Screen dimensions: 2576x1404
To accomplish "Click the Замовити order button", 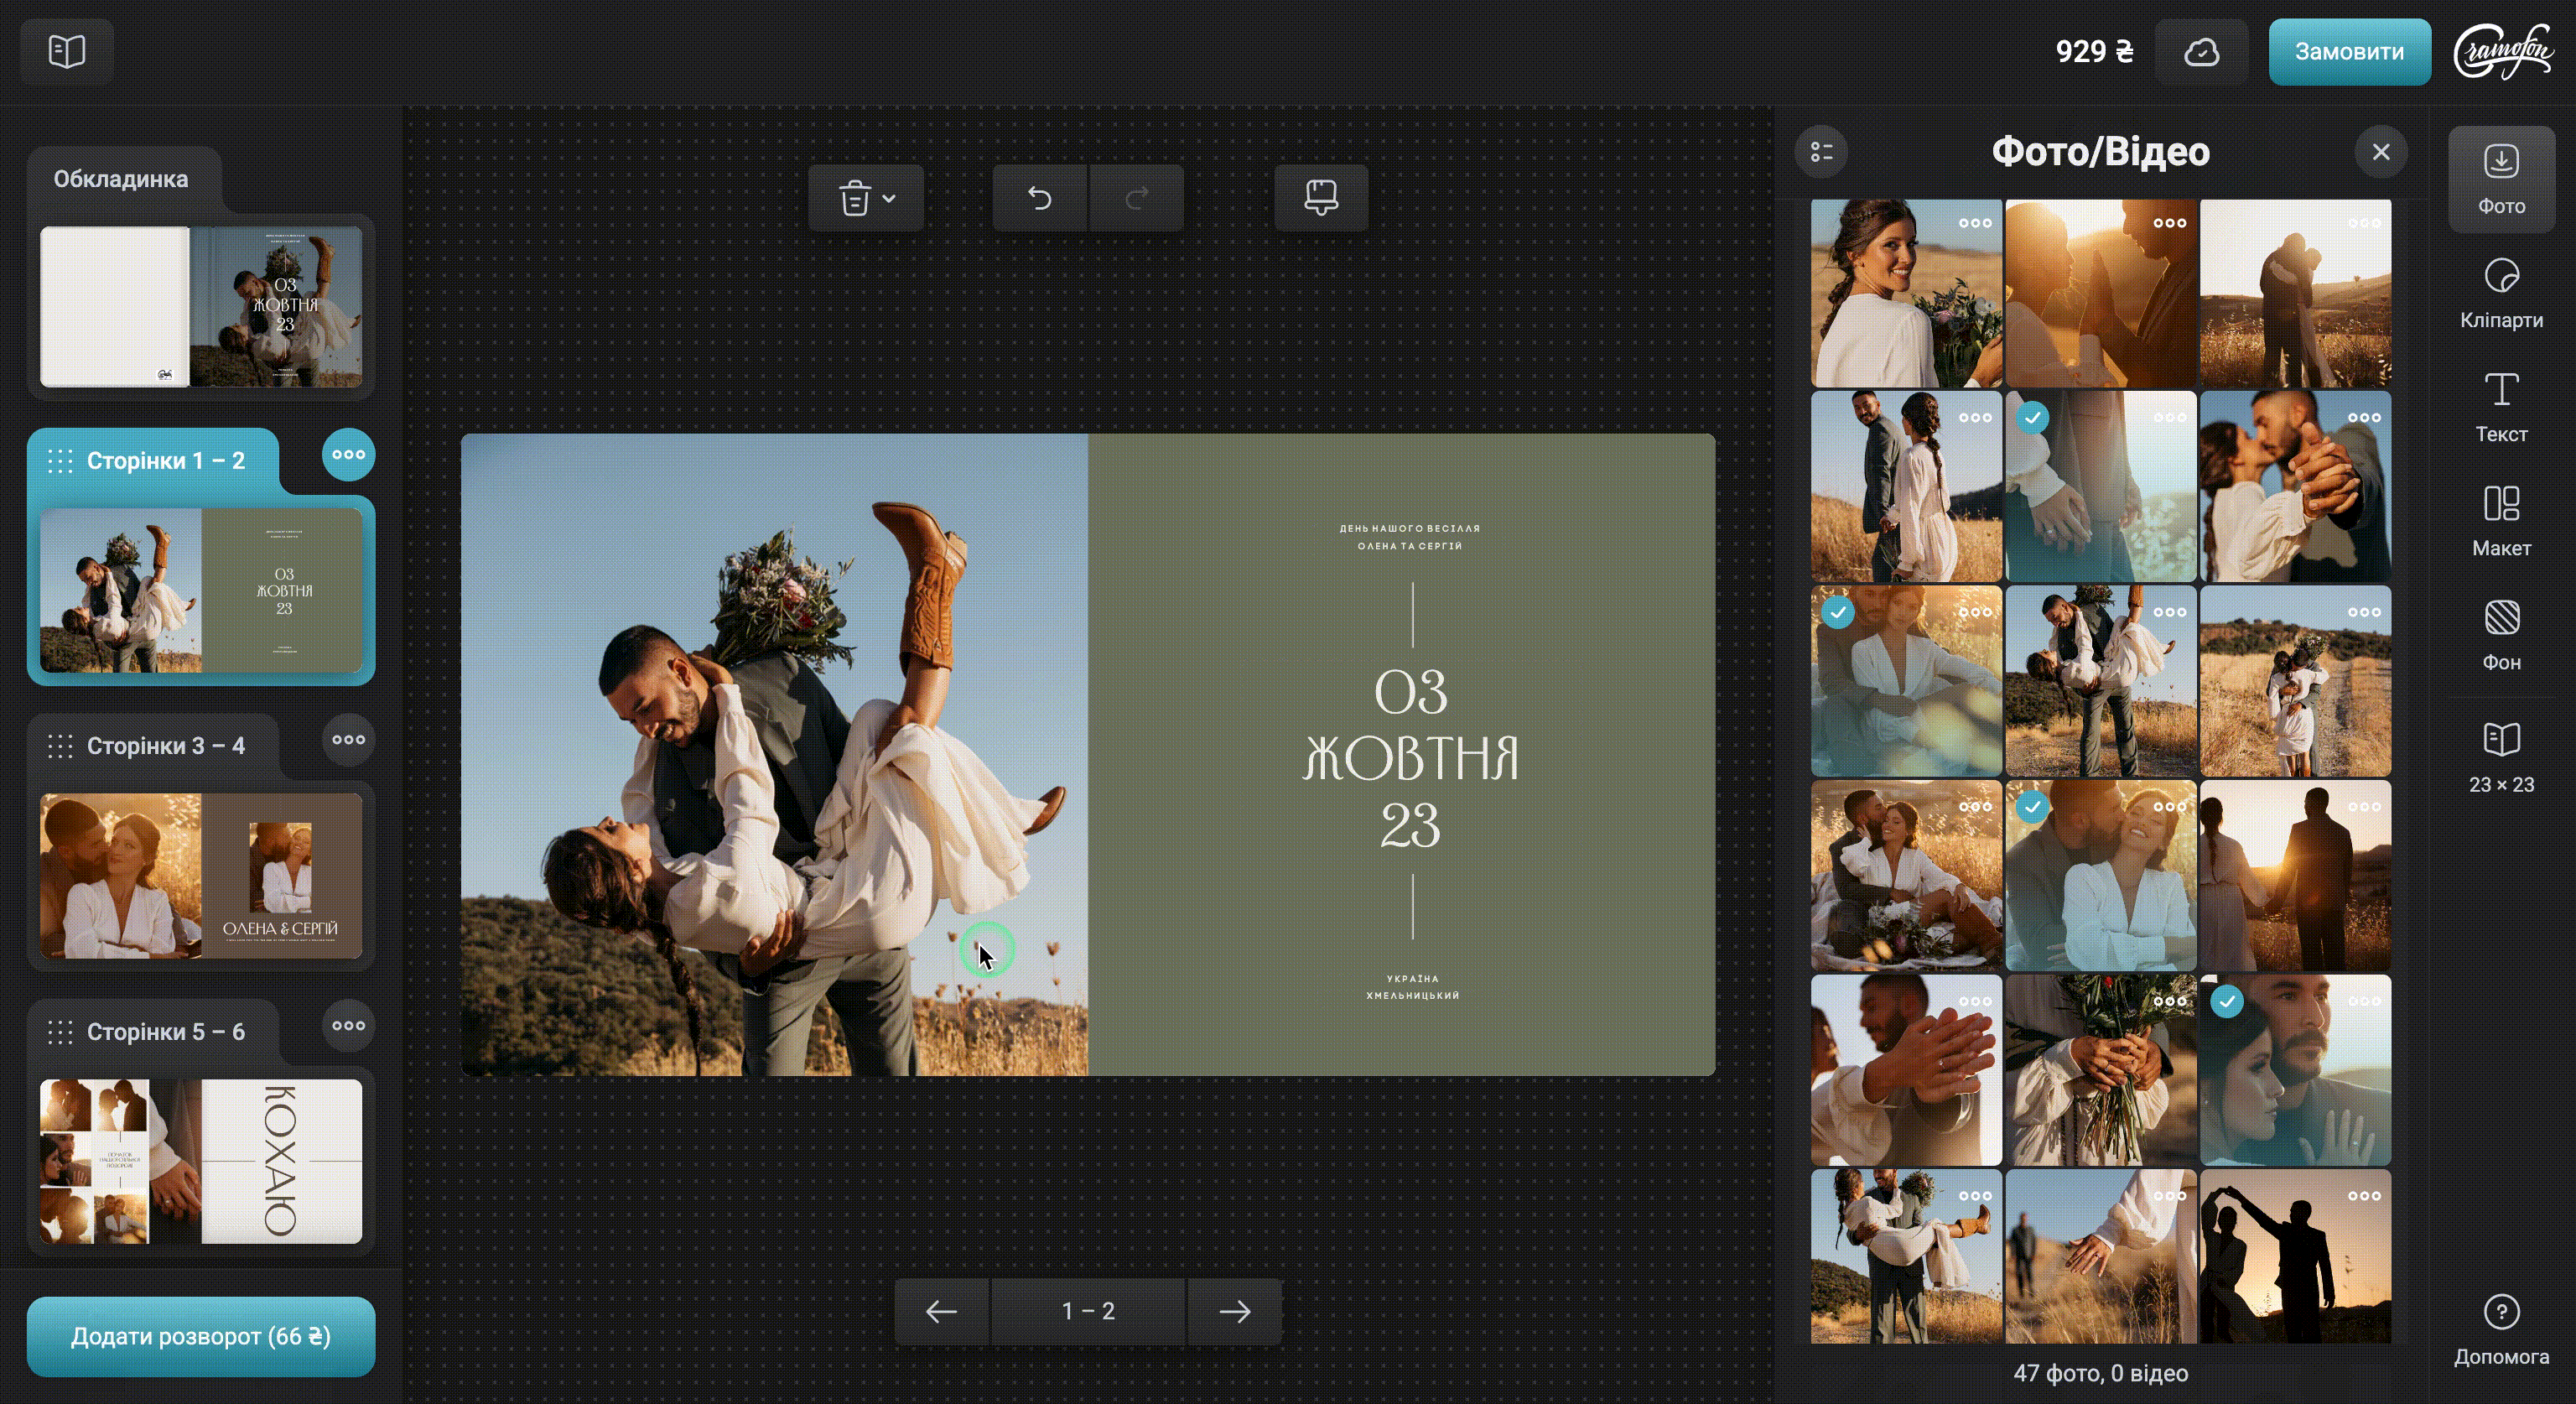I will 2348,51.
